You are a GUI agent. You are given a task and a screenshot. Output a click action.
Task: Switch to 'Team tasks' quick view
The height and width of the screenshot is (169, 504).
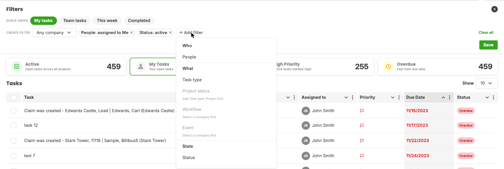[75, 21]
